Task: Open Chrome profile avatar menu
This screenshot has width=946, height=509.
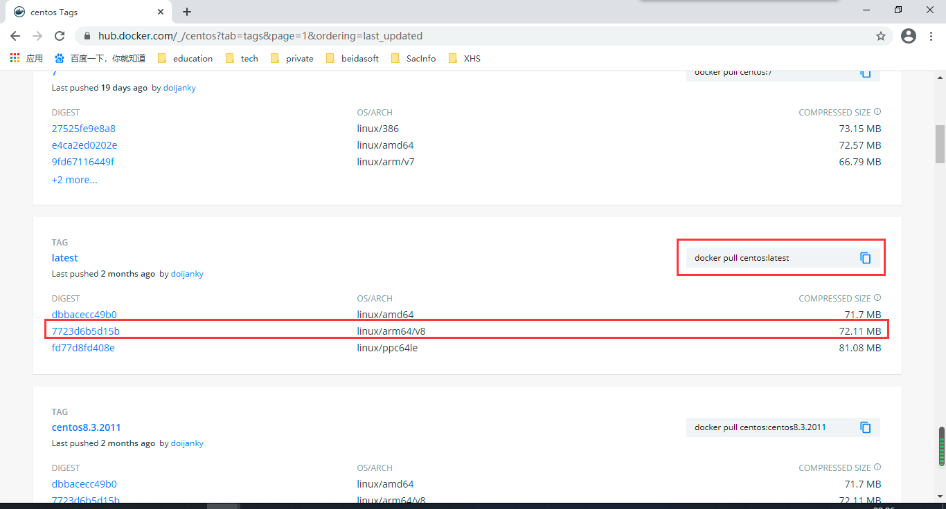Action: pyautogui.click(x=909, y=36)
